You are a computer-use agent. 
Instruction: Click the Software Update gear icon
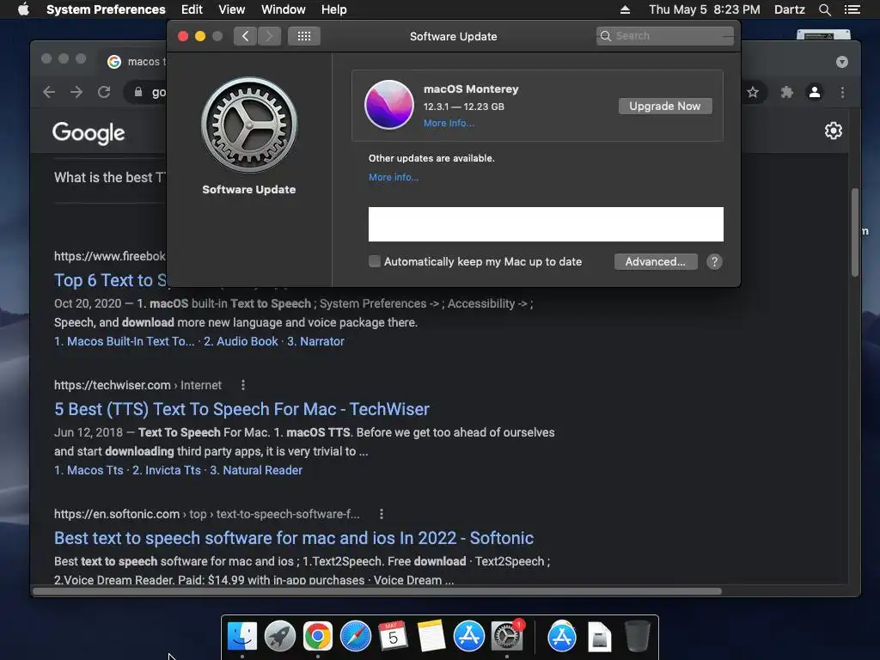coord(249,125)
